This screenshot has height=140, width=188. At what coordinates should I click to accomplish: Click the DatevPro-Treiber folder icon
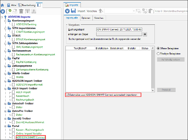click(9, 111)
